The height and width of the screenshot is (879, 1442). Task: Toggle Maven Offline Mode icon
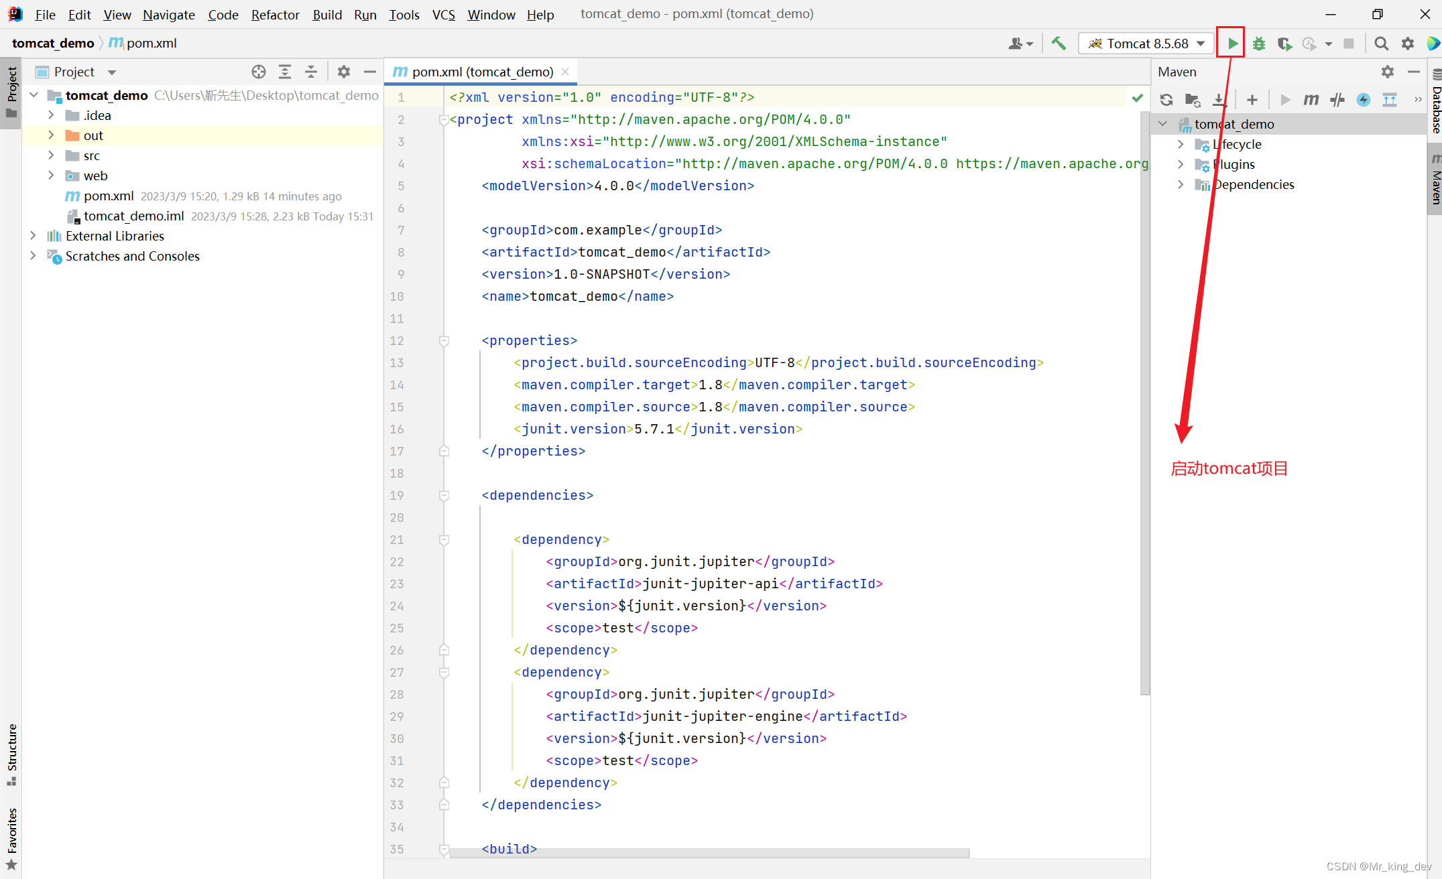pos(1337,100)
